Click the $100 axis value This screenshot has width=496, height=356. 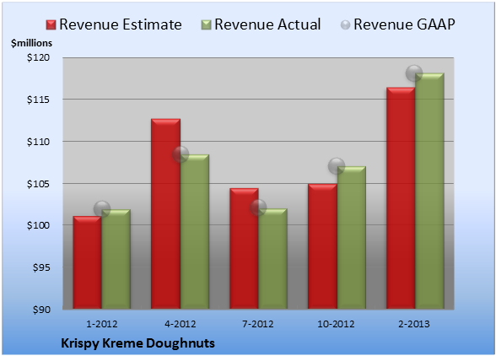coord(38,225)
